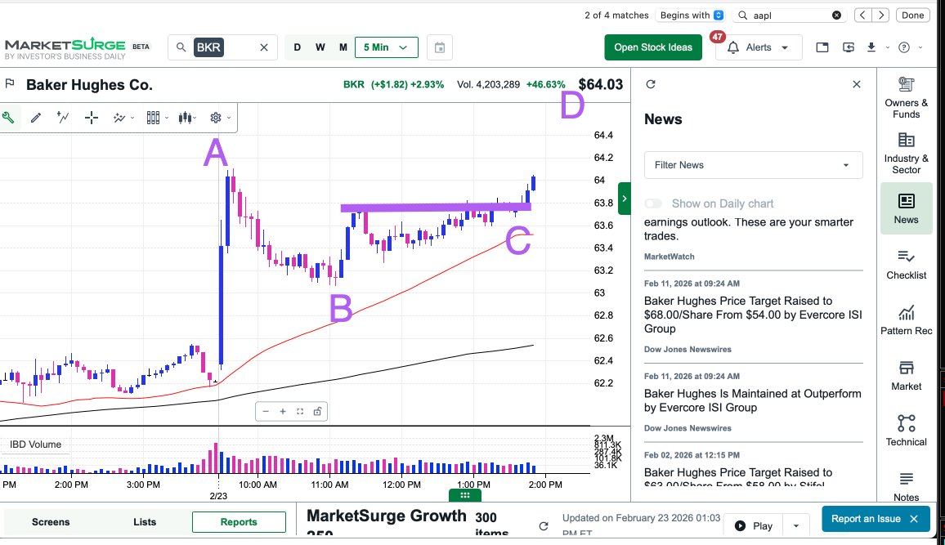Select the pencil drawing tool
945x545 pixels.
(36, 117)
